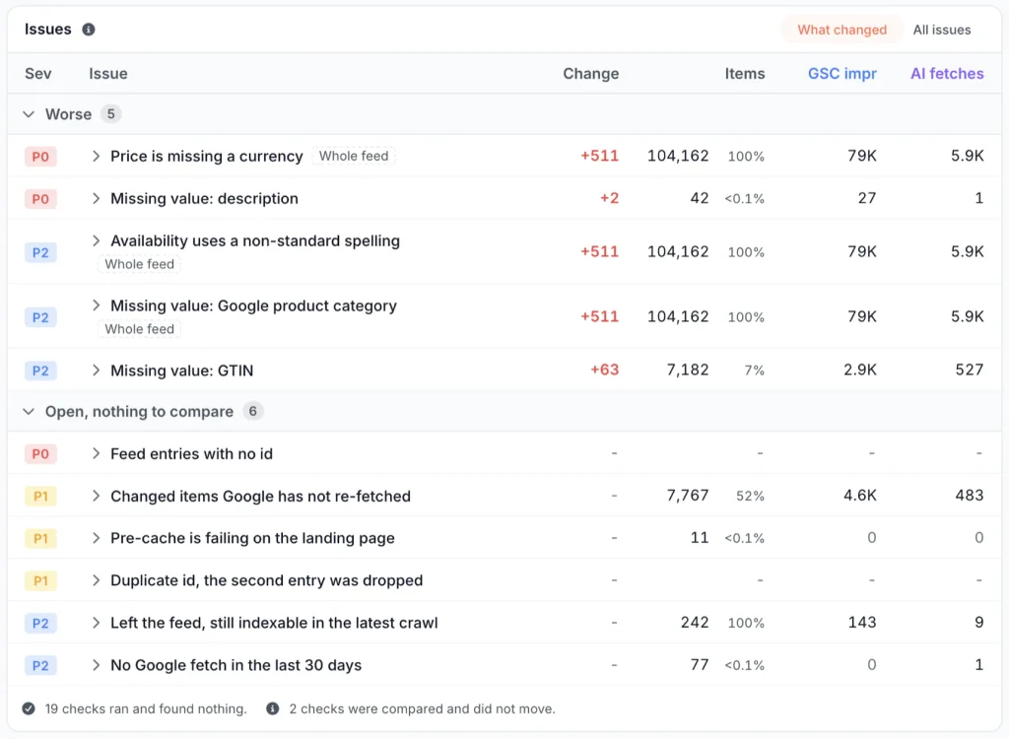Viewport: 1009px width, 739px height.
Task: Click 143 GSC impressions in Left the feed row
Action: click(861, 623)
